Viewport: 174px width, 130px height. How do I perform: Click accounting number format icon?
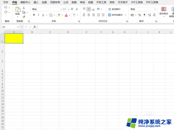point(132,15)
